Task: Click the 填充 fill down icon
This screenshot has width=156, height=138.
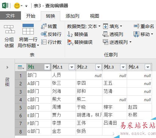Action: (106, 26)
